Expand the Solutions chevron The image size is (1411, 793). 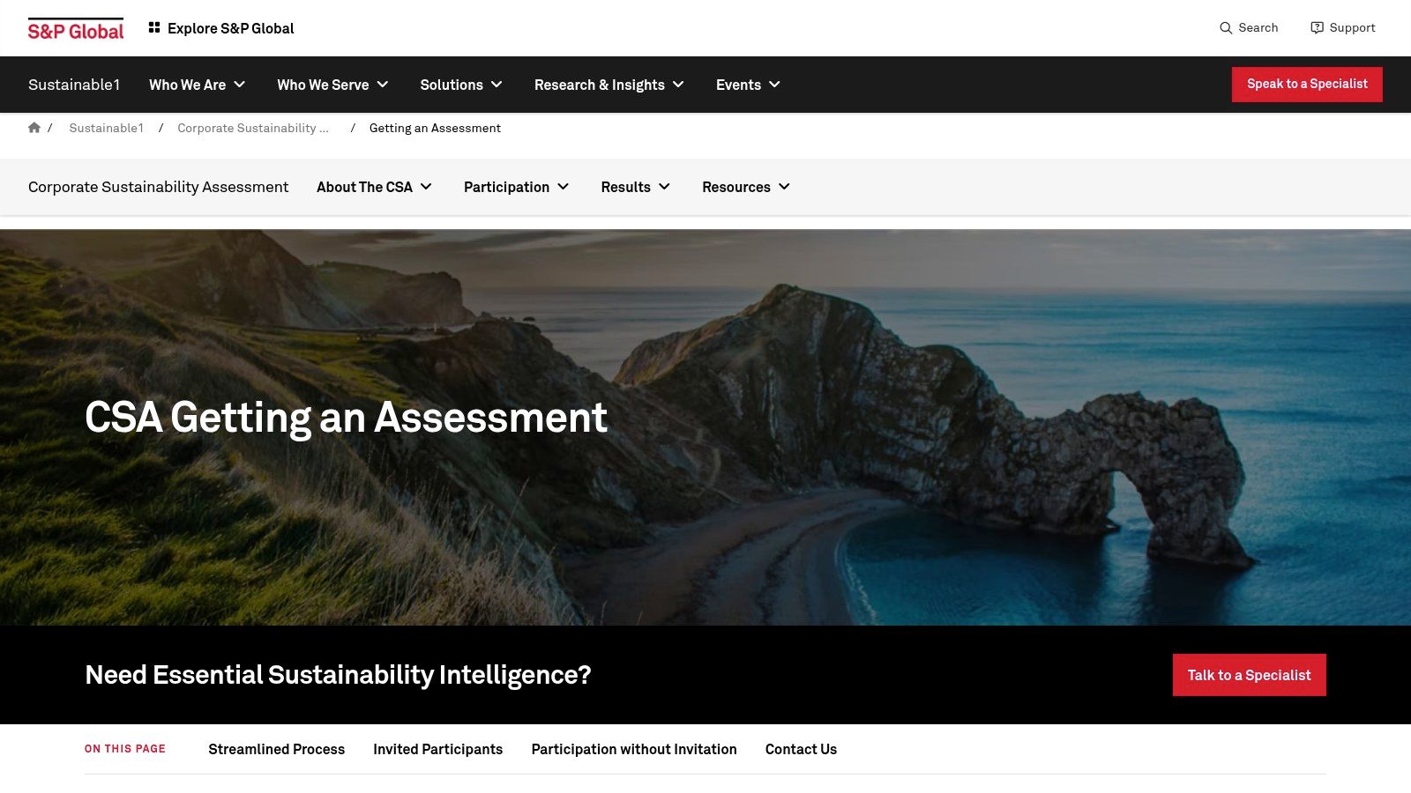496,85
